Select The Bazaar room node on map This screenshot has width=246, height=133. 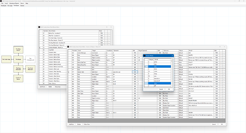pyautogui.click(x=18, y=59)
